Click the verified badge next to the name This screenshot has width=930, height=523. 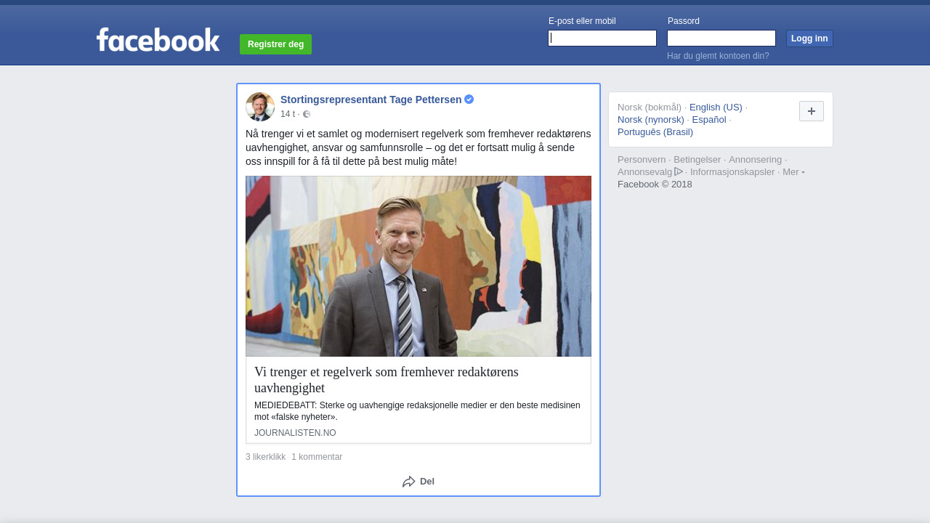pyautogui.click(x=469, y=100)
